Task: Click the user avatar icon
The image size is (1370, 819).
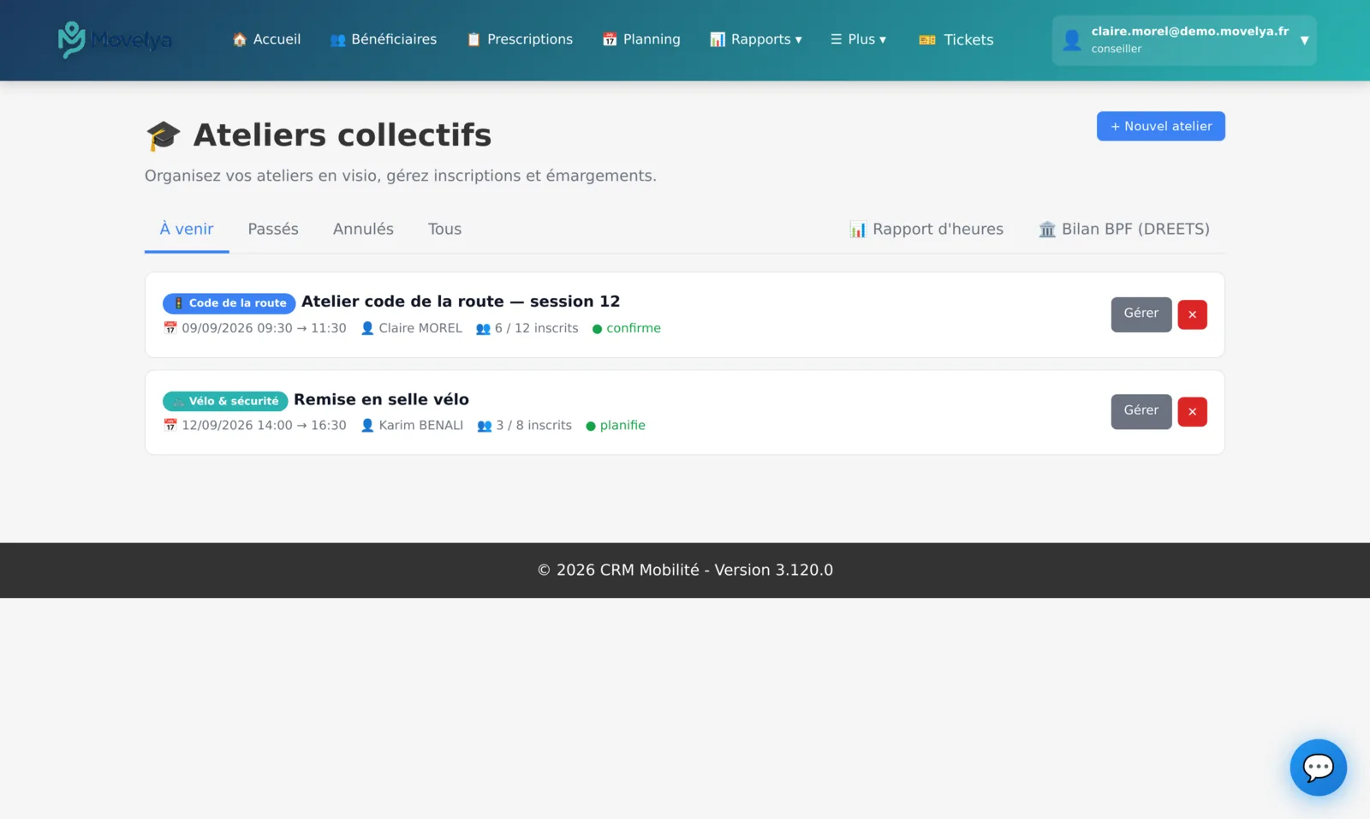Action: [x=1072, y=39]
